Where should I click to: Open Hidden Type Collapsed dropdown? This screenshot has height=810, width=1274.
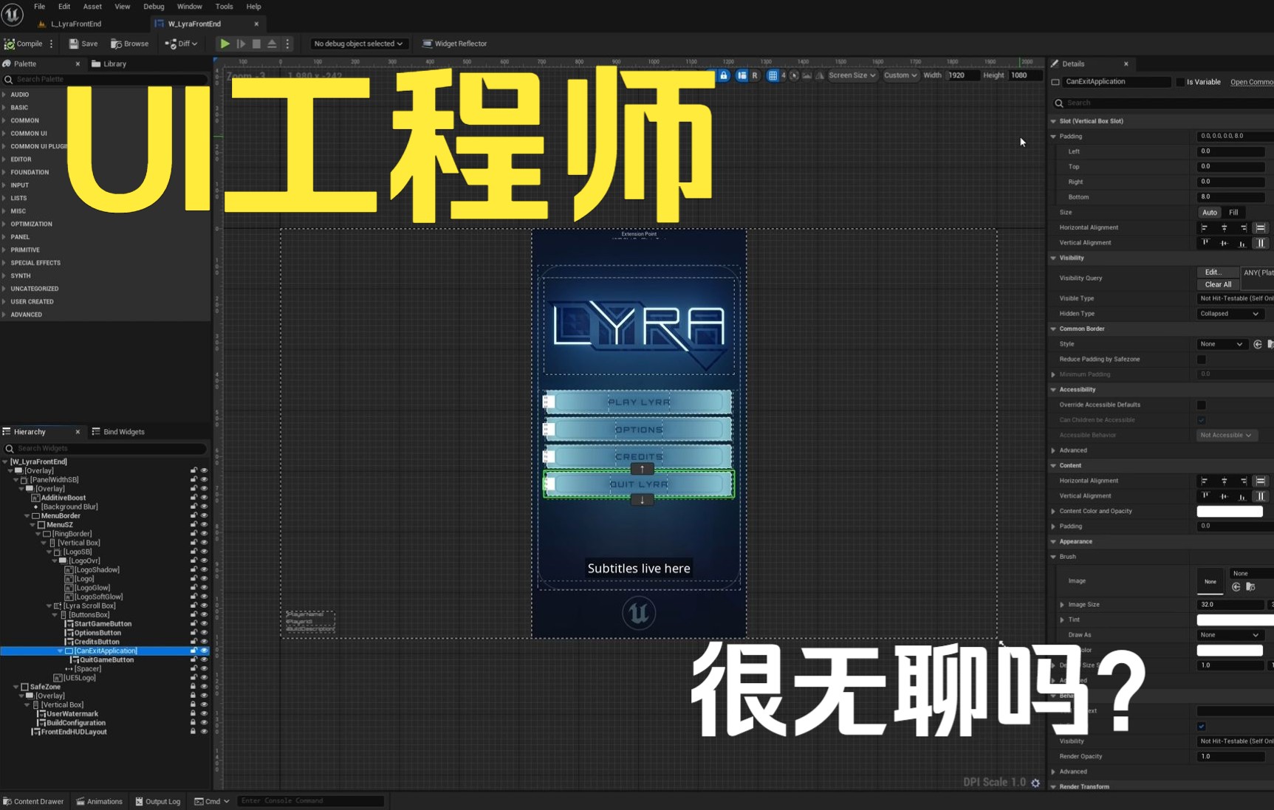click(x=1230, y=314)
